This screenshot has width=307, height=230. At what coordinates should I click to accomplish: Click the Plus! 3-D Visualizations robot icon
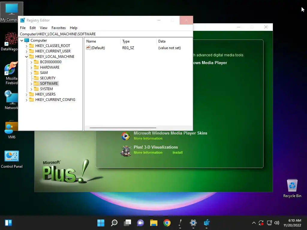click(126, 151)
